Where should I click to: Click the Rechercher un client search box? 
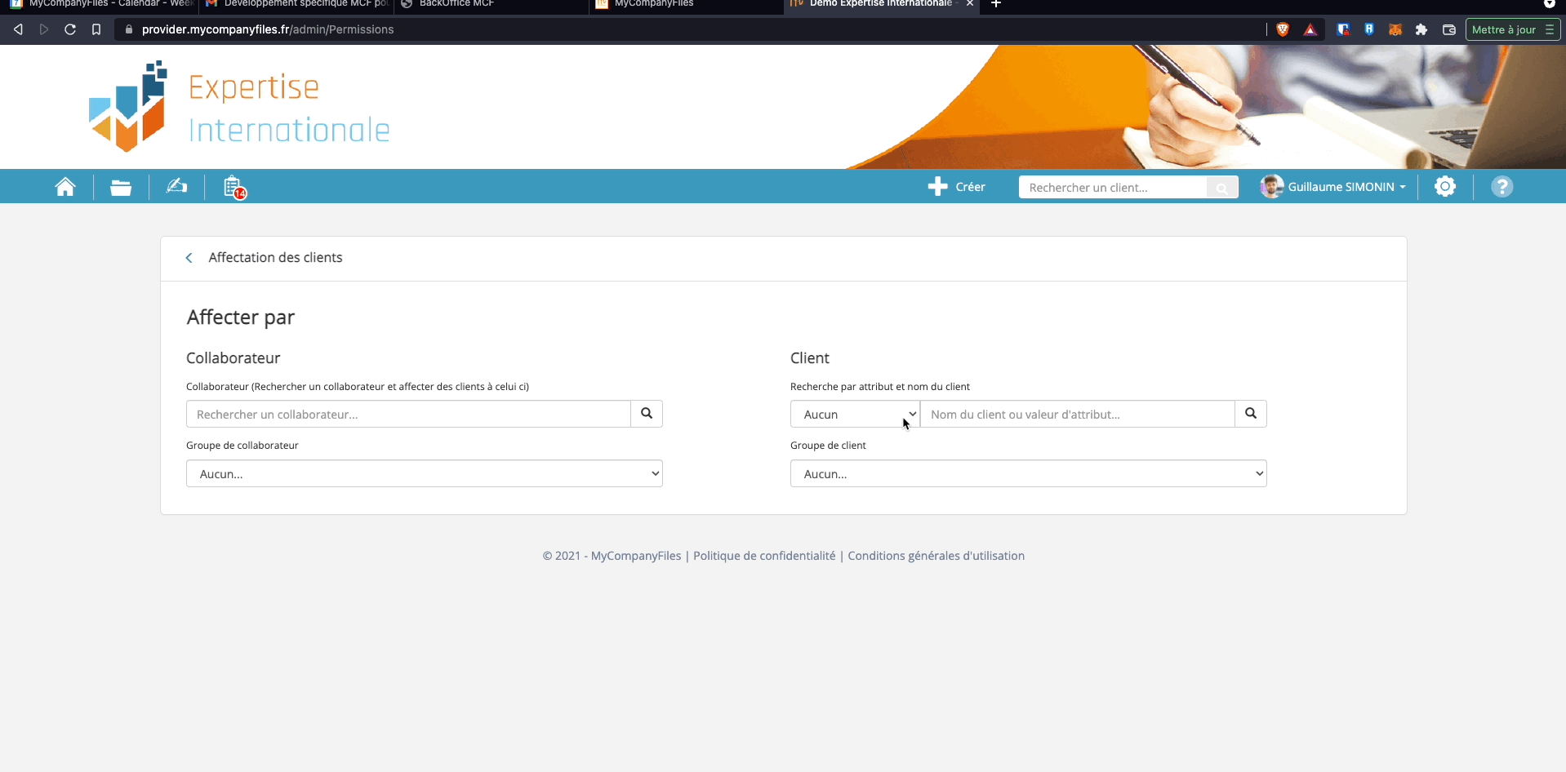click(x=1112, y=188)
